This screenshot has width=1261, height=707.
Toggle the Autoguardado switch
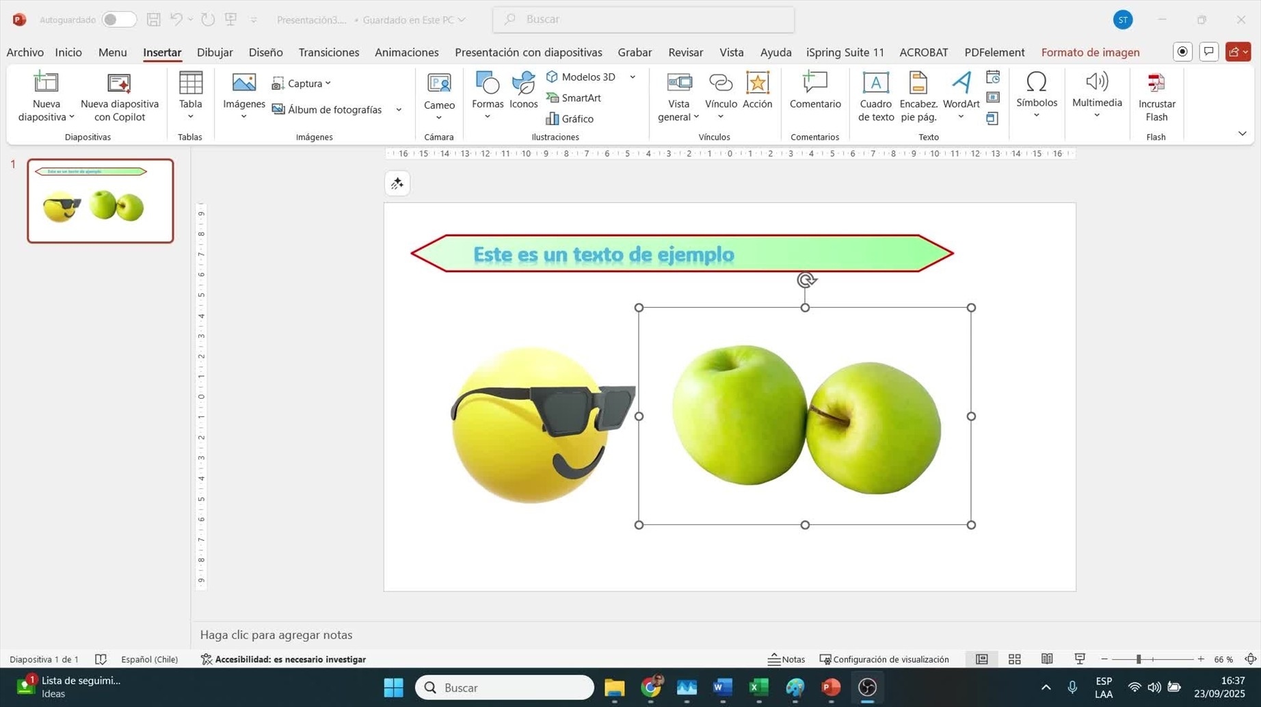(118, 20)
